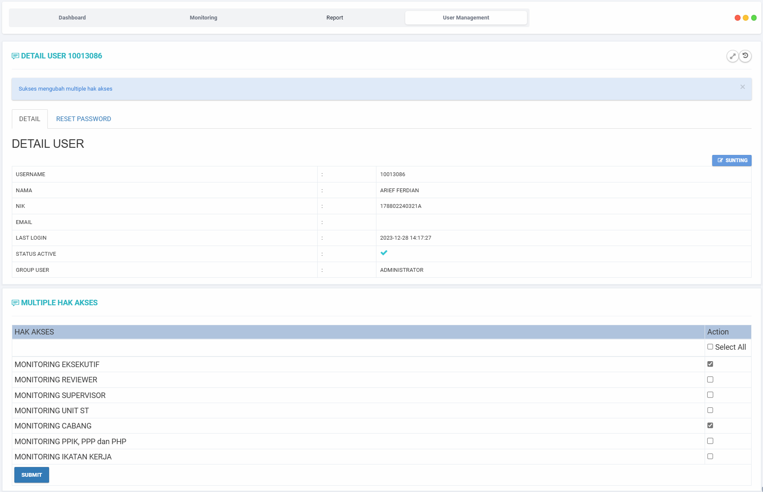The height and width of the screenshot is (492, 763).
Task: Go to the Monitoring menu
Action: [x=203, y=18]
